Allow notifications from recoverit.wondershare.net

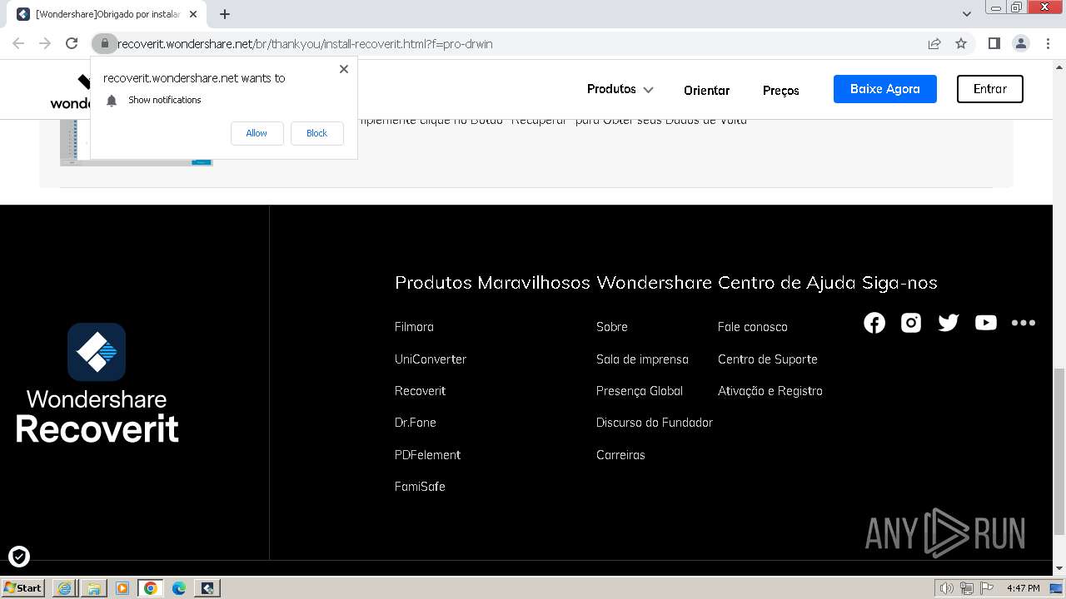tap(257, 133)
